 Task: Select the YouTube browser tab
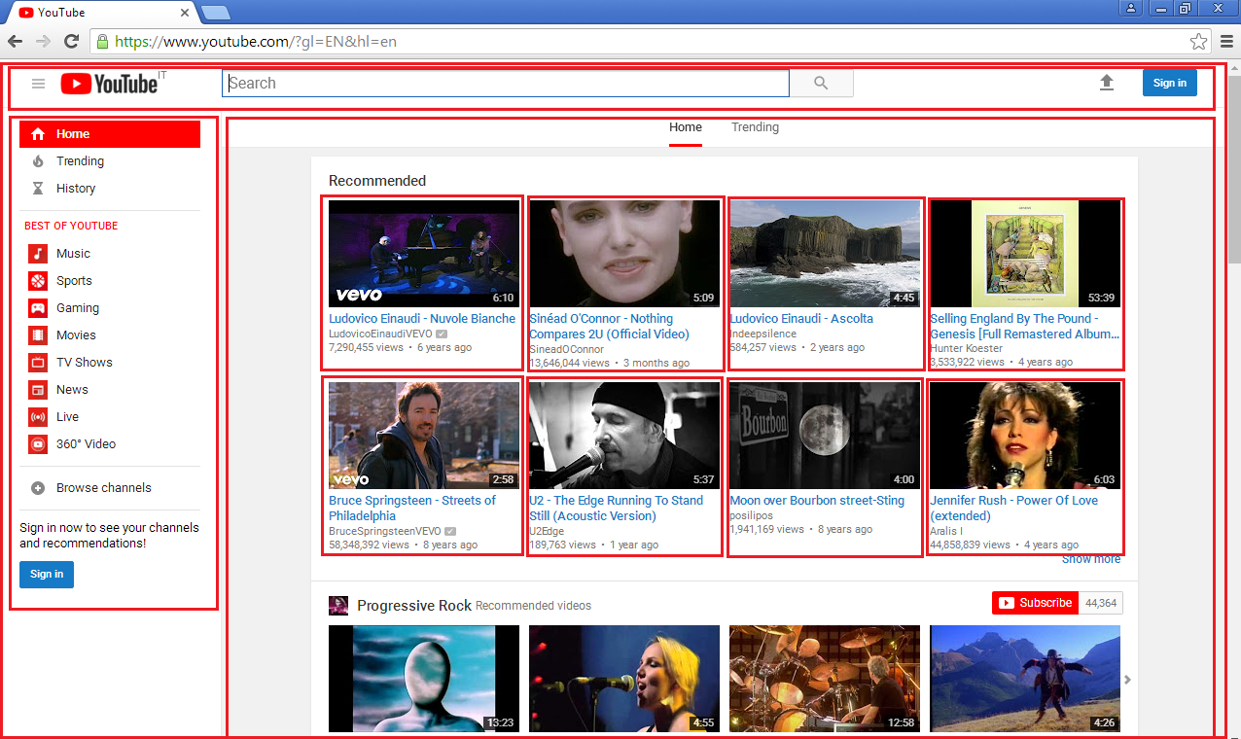tap(102, 13)
